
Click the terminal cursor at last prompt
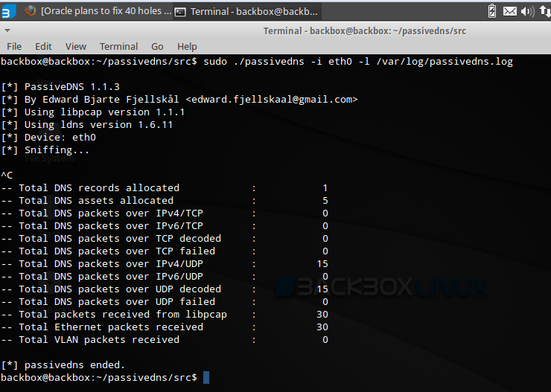coord(206,378)
